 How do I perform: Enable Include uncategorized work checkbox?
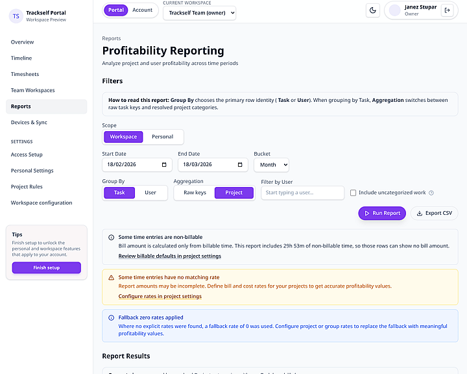pyautogui.click(x=353, y=193)
